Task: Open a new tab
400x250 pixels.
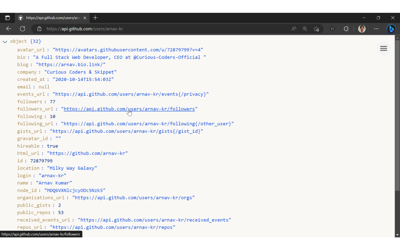Action: [x=95, y=18]
